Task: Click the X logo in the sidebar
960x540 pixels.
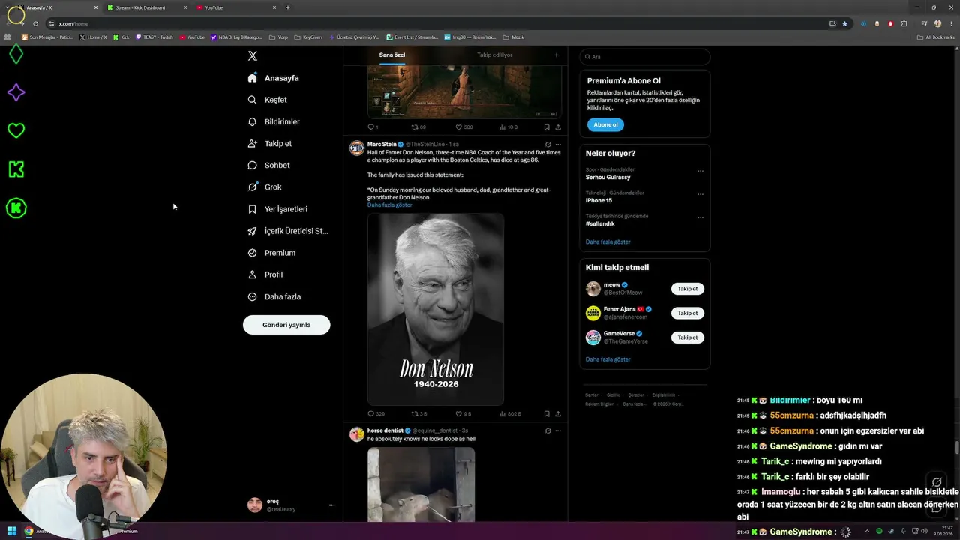Action: click(x=253, y=56)
